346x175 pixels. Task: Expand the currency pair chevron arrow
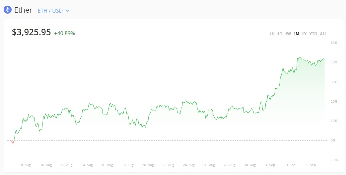pos(67,11)
